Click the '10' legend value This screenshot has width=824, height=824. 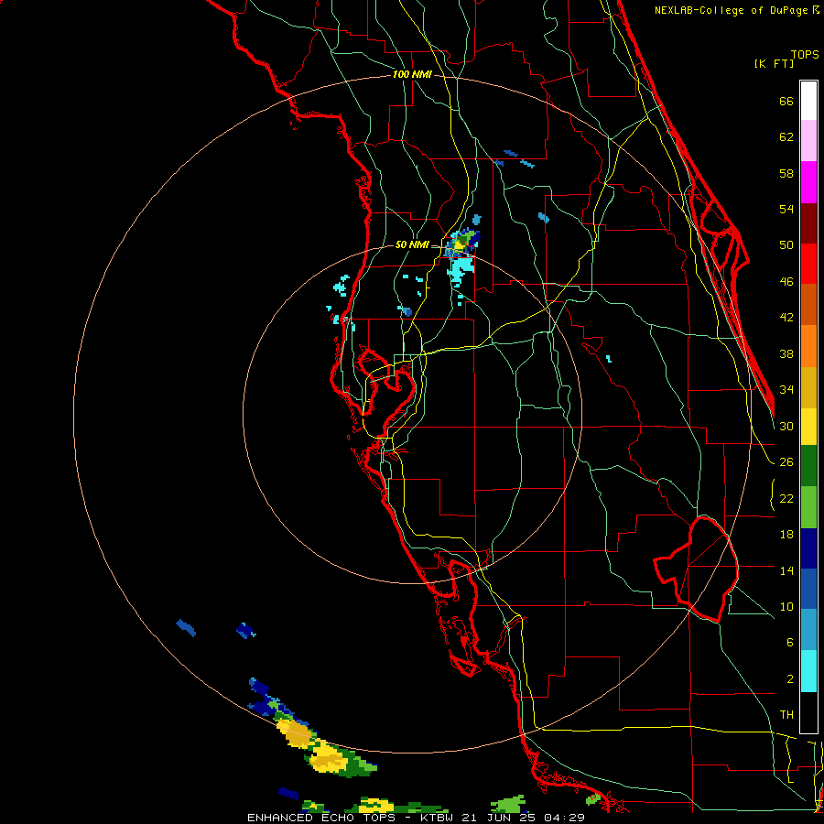pyautogui.click(x=786, y=606)
